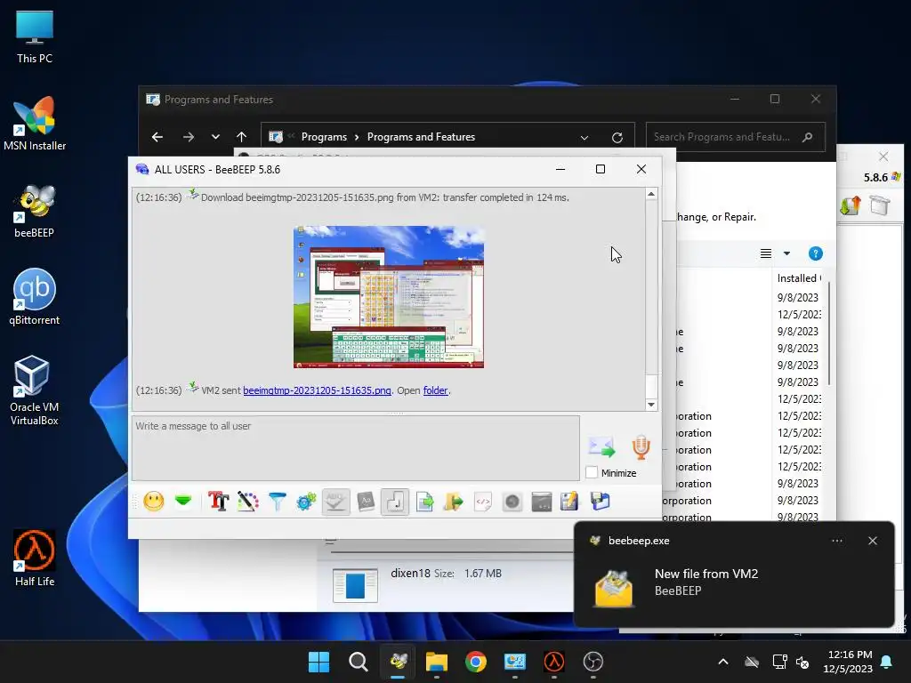Click the chat scroll up arrow

(x=651, y=194)
